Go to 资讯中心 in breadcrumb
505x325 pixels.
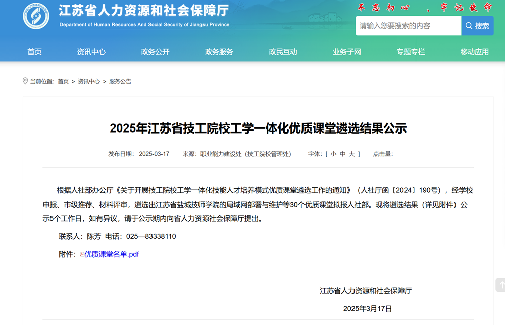coord(89,81)
